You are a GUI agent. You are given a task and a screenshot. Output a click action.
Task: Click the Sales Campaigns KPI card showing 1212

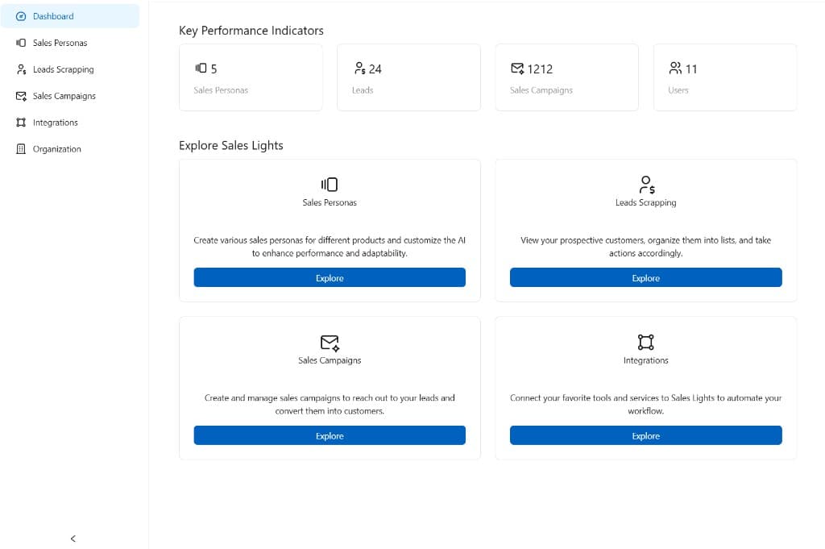566,77
